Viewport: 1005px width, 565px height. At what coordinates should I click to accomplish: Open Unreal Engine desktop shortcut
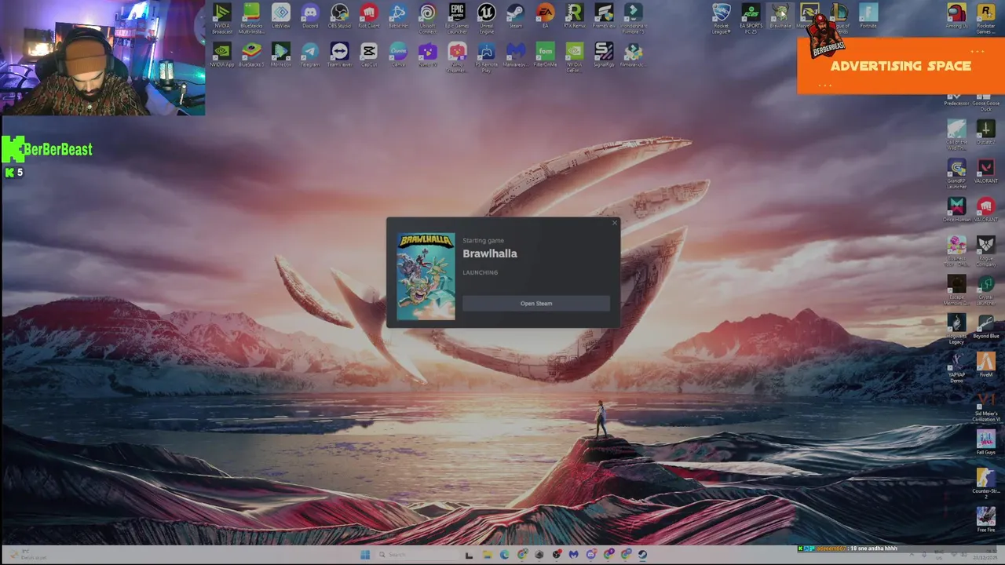486,17
